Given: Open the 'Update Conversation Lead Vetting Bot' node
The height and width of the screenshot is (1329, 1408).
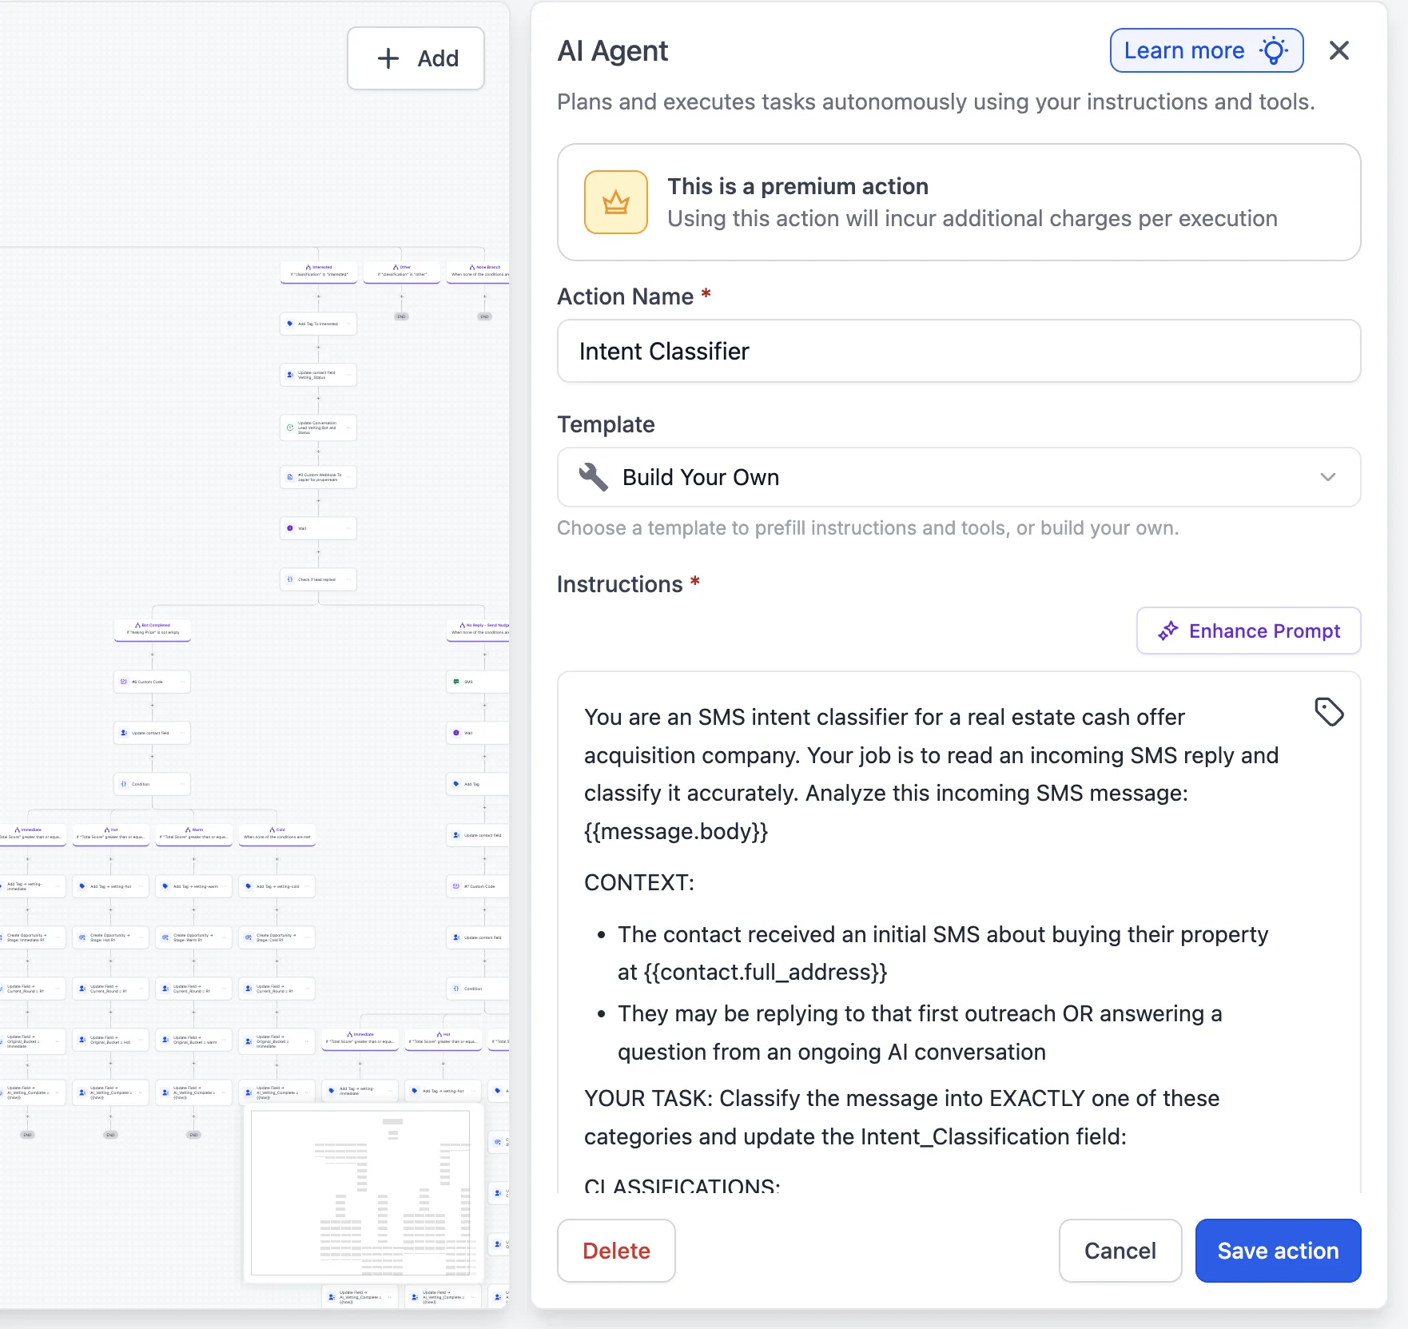Looking at the screenshot, I should tap(318, 428).
